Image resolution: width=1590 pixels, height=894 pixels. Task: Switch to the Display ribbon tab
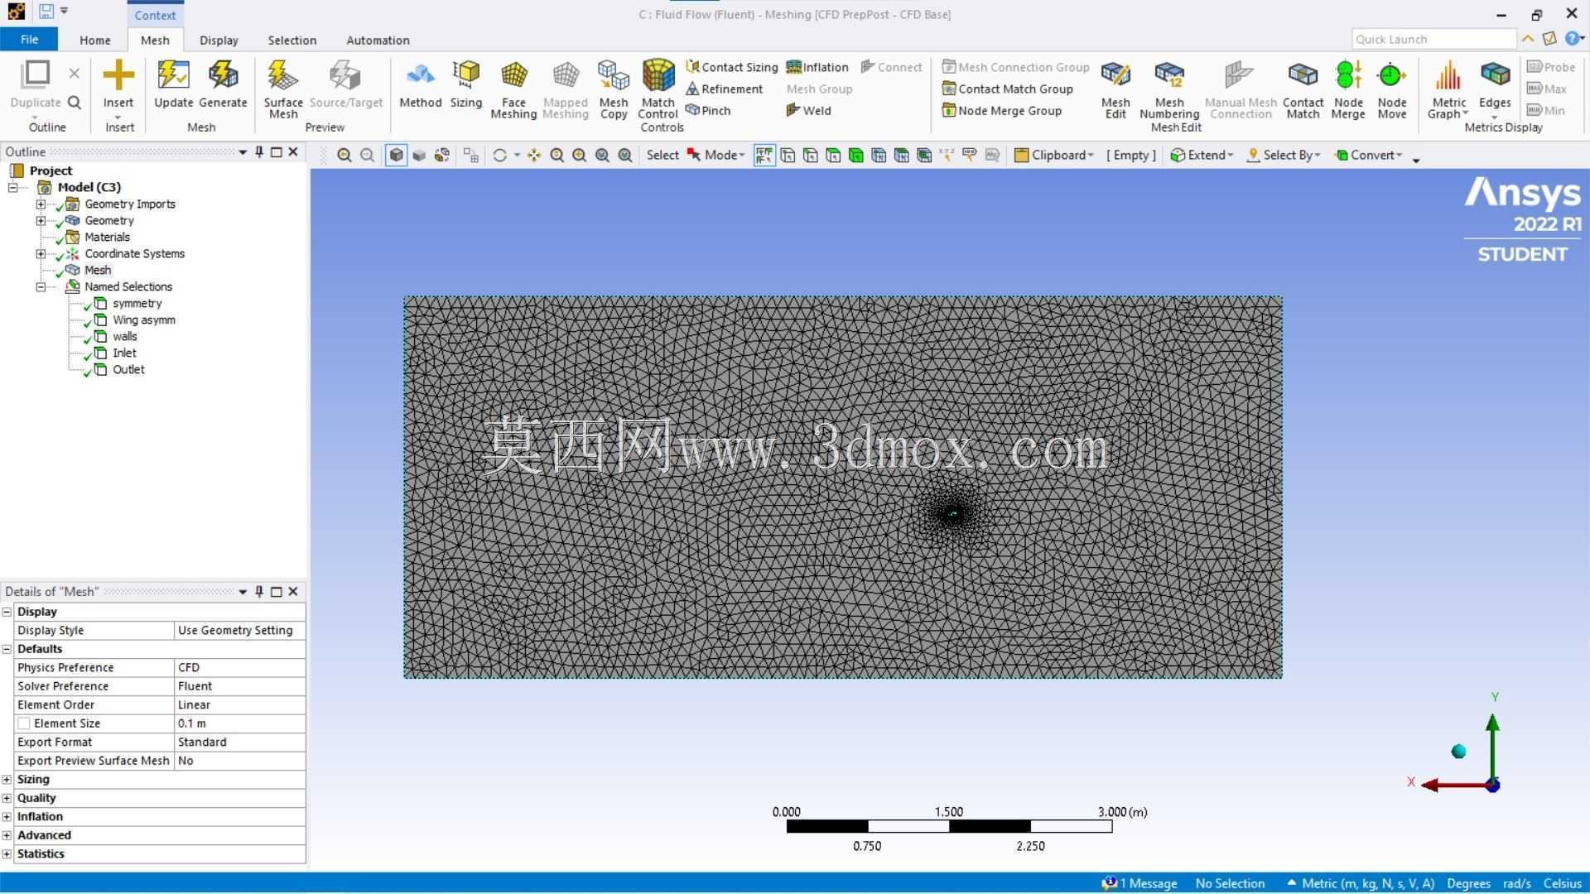(219, 40)
